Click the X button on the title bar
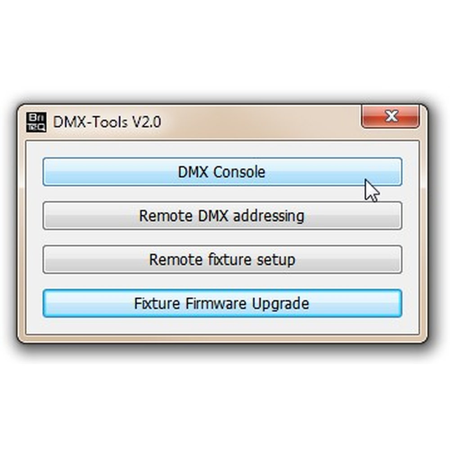 point(390,116)
